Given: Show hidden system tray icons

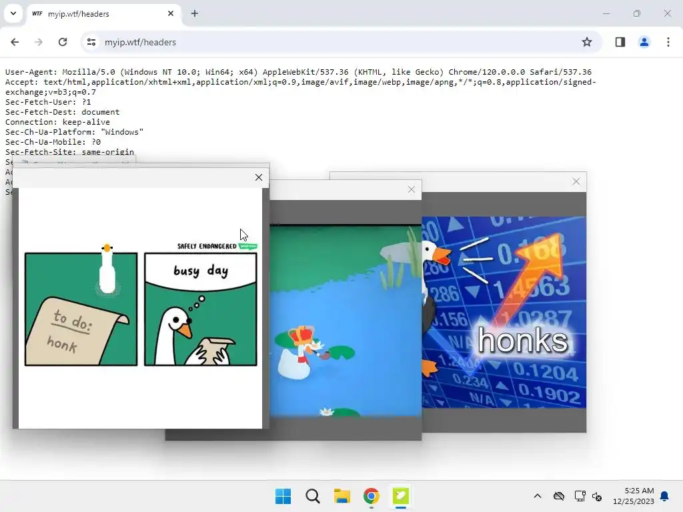Looking at the screenshot, I should [538, 496].
